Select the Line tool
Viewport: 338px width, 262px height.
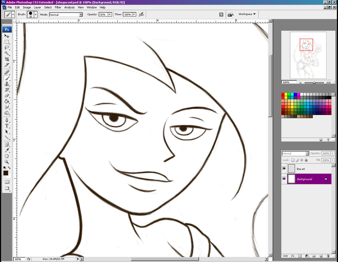pyautogui.click(x=7, y=137)
